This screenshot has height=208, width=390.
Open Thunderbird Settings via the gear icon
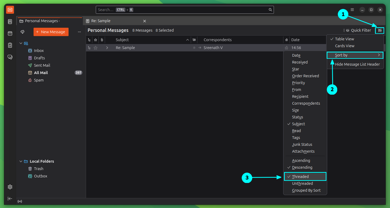click(10, 187)
